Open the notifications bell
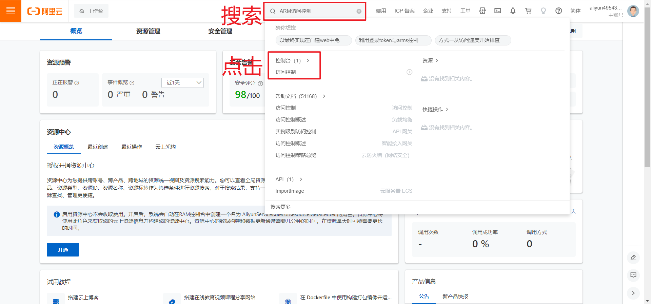 pos(513,11)
